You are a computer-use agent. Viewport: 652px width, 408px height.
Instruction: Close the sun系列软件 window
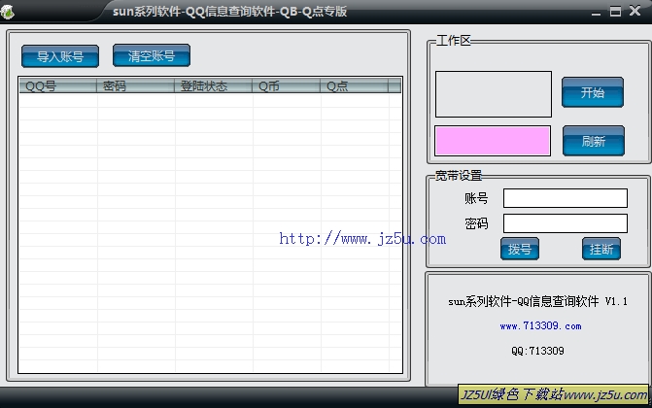(x=635, y=12)
